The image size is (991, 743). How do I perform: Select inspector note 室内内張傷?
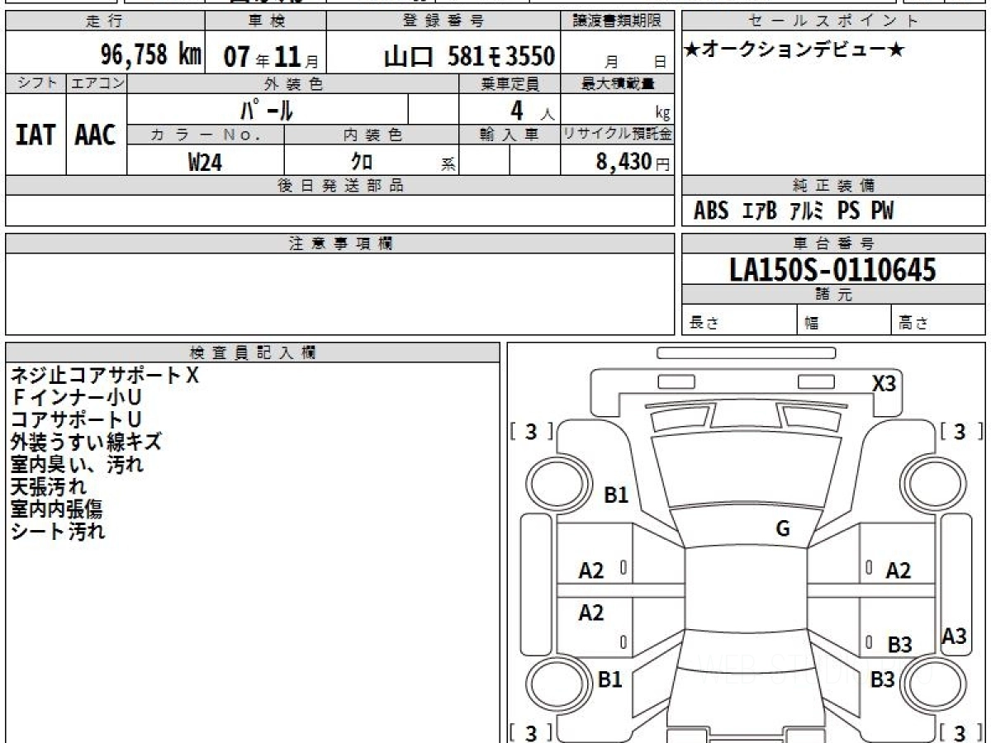pyautogui.click(x=57, y=509)
